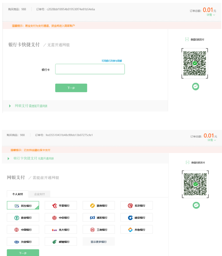This screenshot has width=222, height=256.
Task: Pick the 浦发银行 bank logo option
Action: tap(99, 218)
